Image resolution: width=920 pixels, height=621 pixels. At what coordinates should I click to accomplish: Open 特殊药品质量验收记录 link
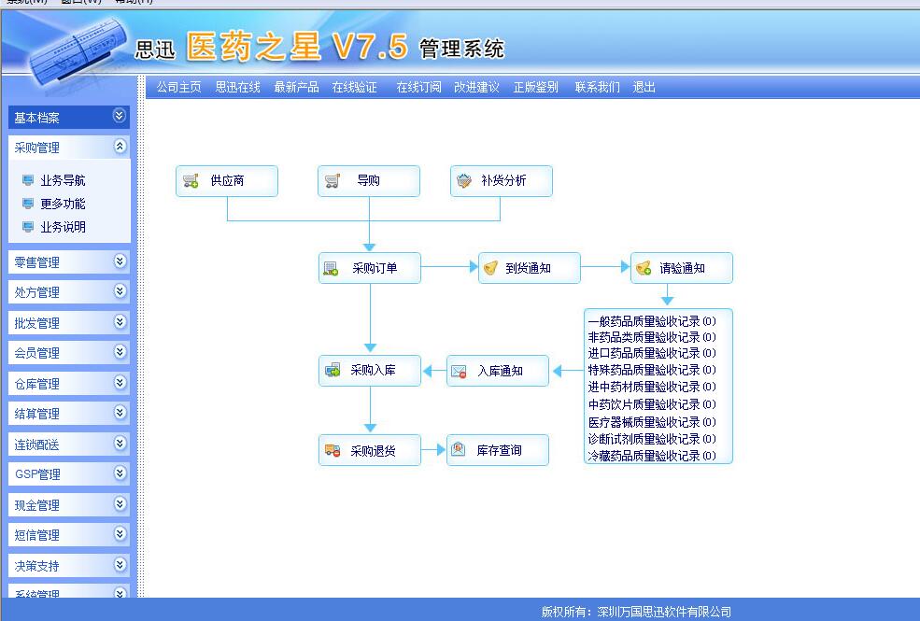coord(652,370)
